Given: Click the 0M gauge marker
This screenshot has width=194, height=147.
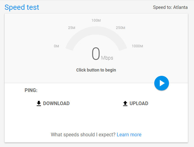Looking at the screenshot, I should (x=57, y=46).
